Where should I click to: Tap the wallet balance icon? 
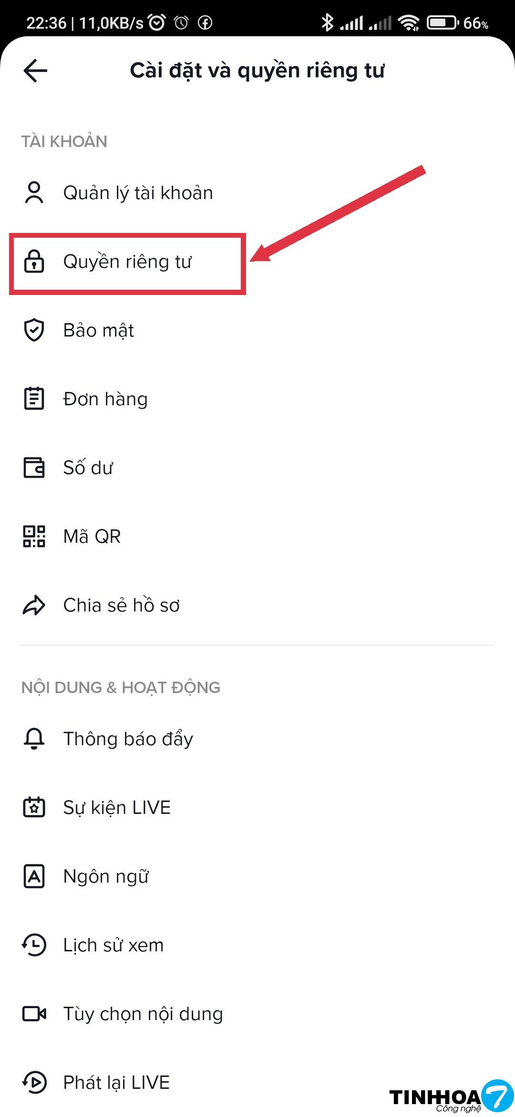coord(34,468)
